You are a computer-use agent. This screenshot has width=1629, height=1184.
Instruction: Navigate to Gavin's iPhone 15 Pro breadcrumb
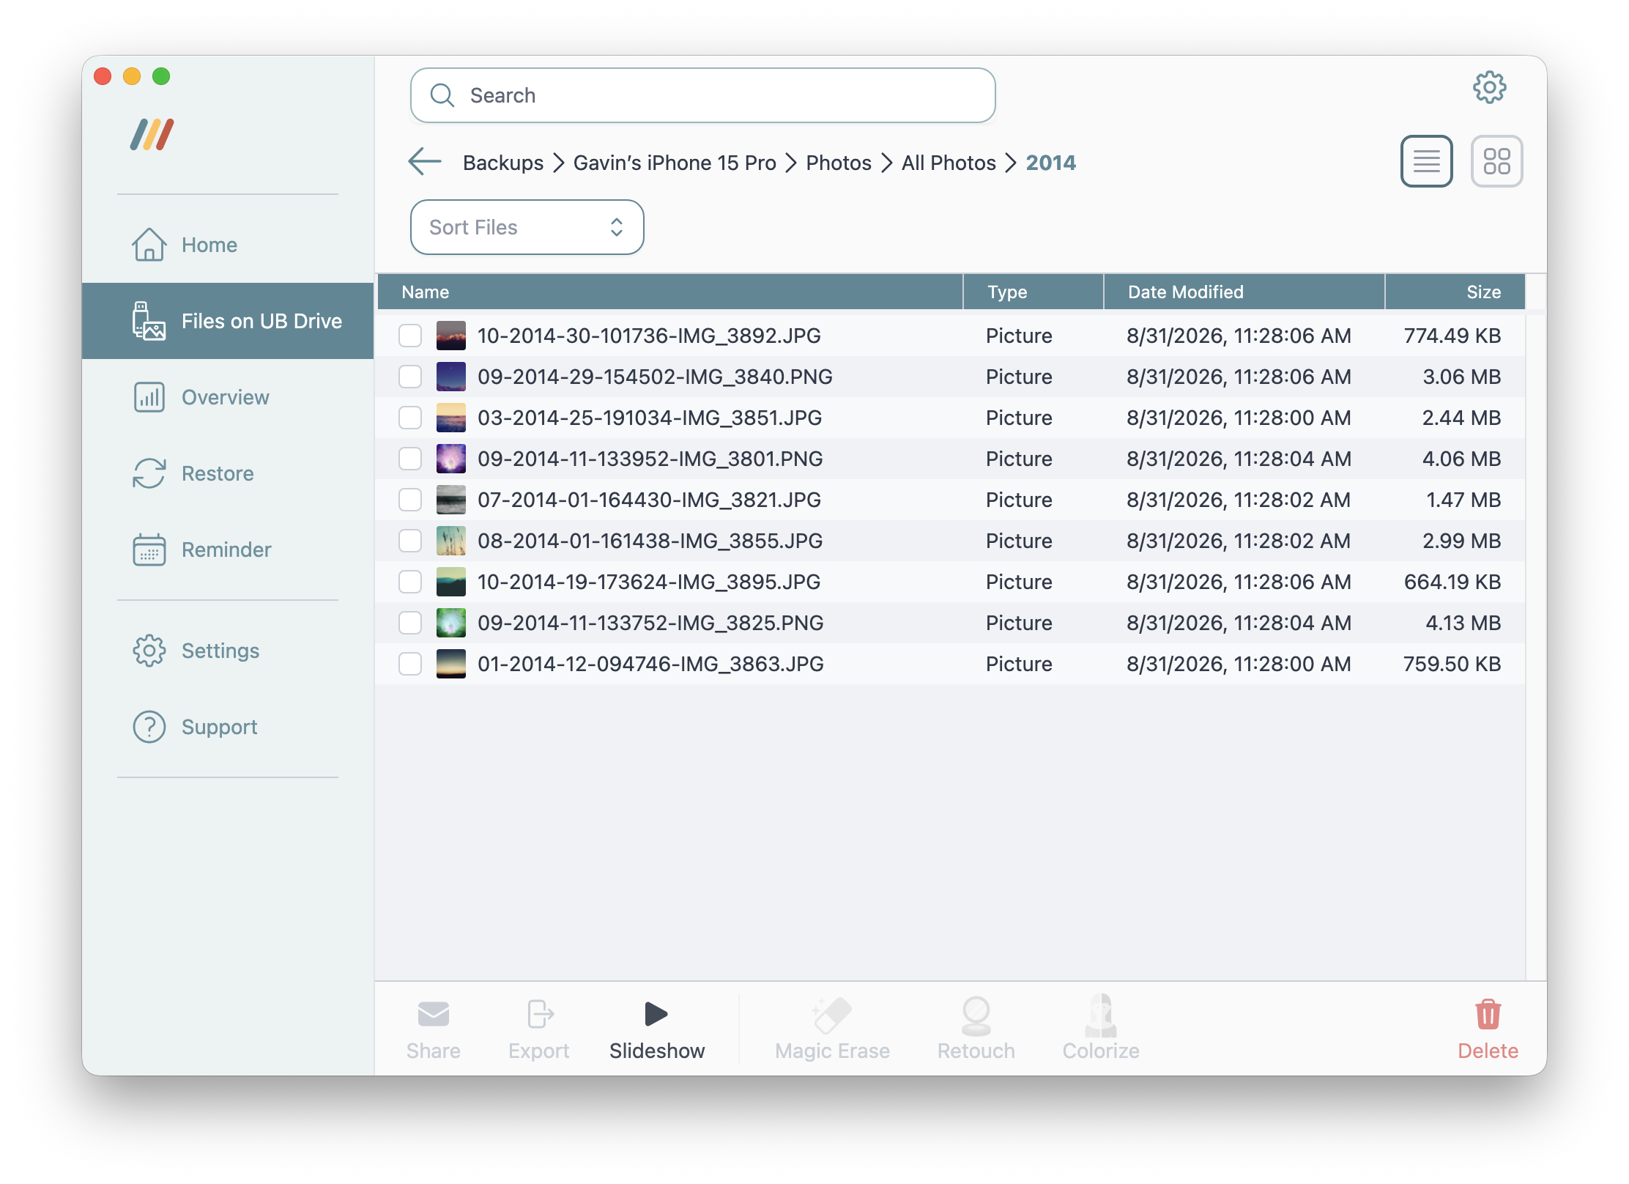tap(675, 163)
